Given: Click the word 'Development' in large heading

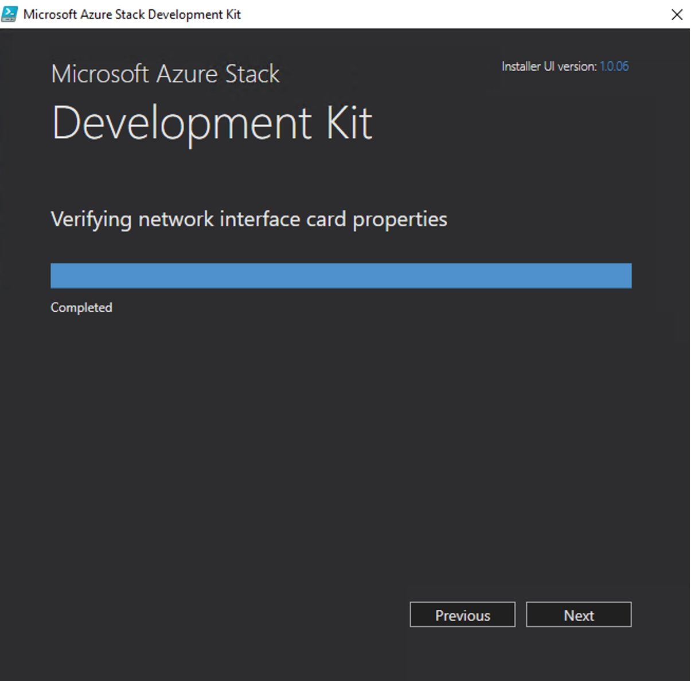Looking at the screenshot, I should tap(182, 123).
